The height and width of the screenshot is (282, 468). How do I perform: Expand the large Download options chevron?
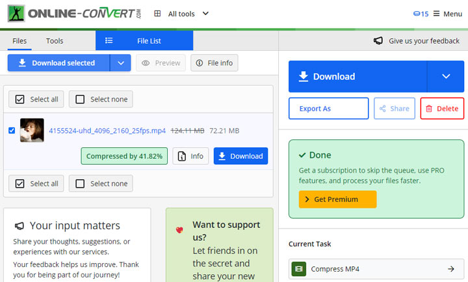446,77
